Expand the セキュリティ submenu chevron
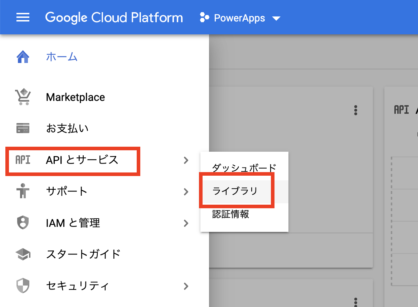 point(186,286)
